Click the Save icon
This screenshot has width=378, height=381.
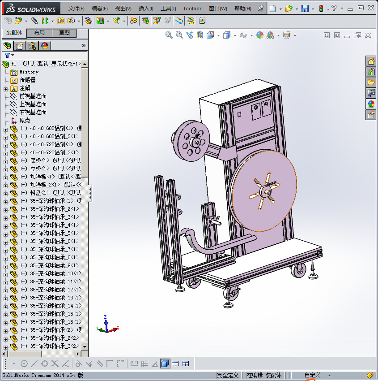pyautogui.click(x=305, y=9)
